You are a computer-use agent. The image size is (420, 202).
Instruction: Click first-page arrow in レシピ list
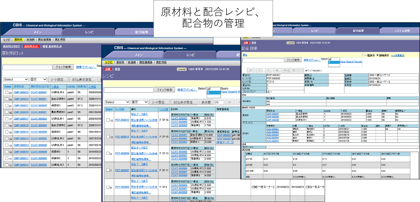(x=231, y=102)
